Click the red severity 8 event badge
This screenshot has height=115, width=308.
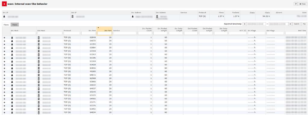click(4, 4)
